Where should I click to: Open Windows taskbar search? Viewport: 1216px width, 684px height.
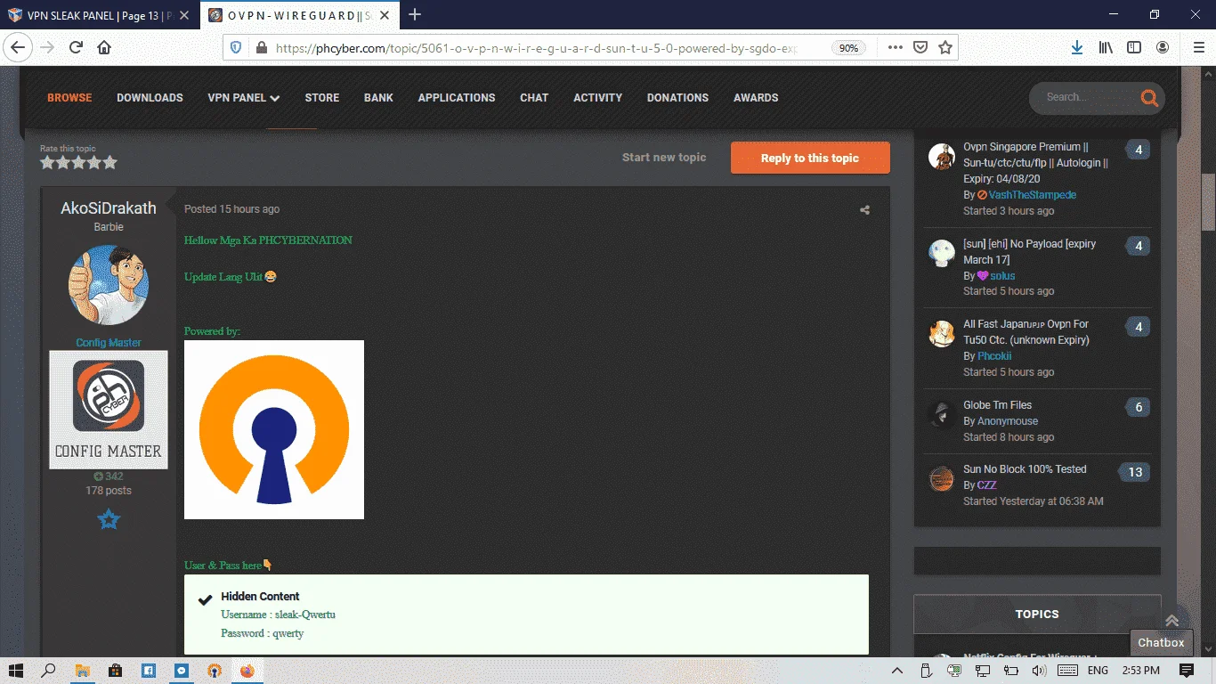coord(48,671)
